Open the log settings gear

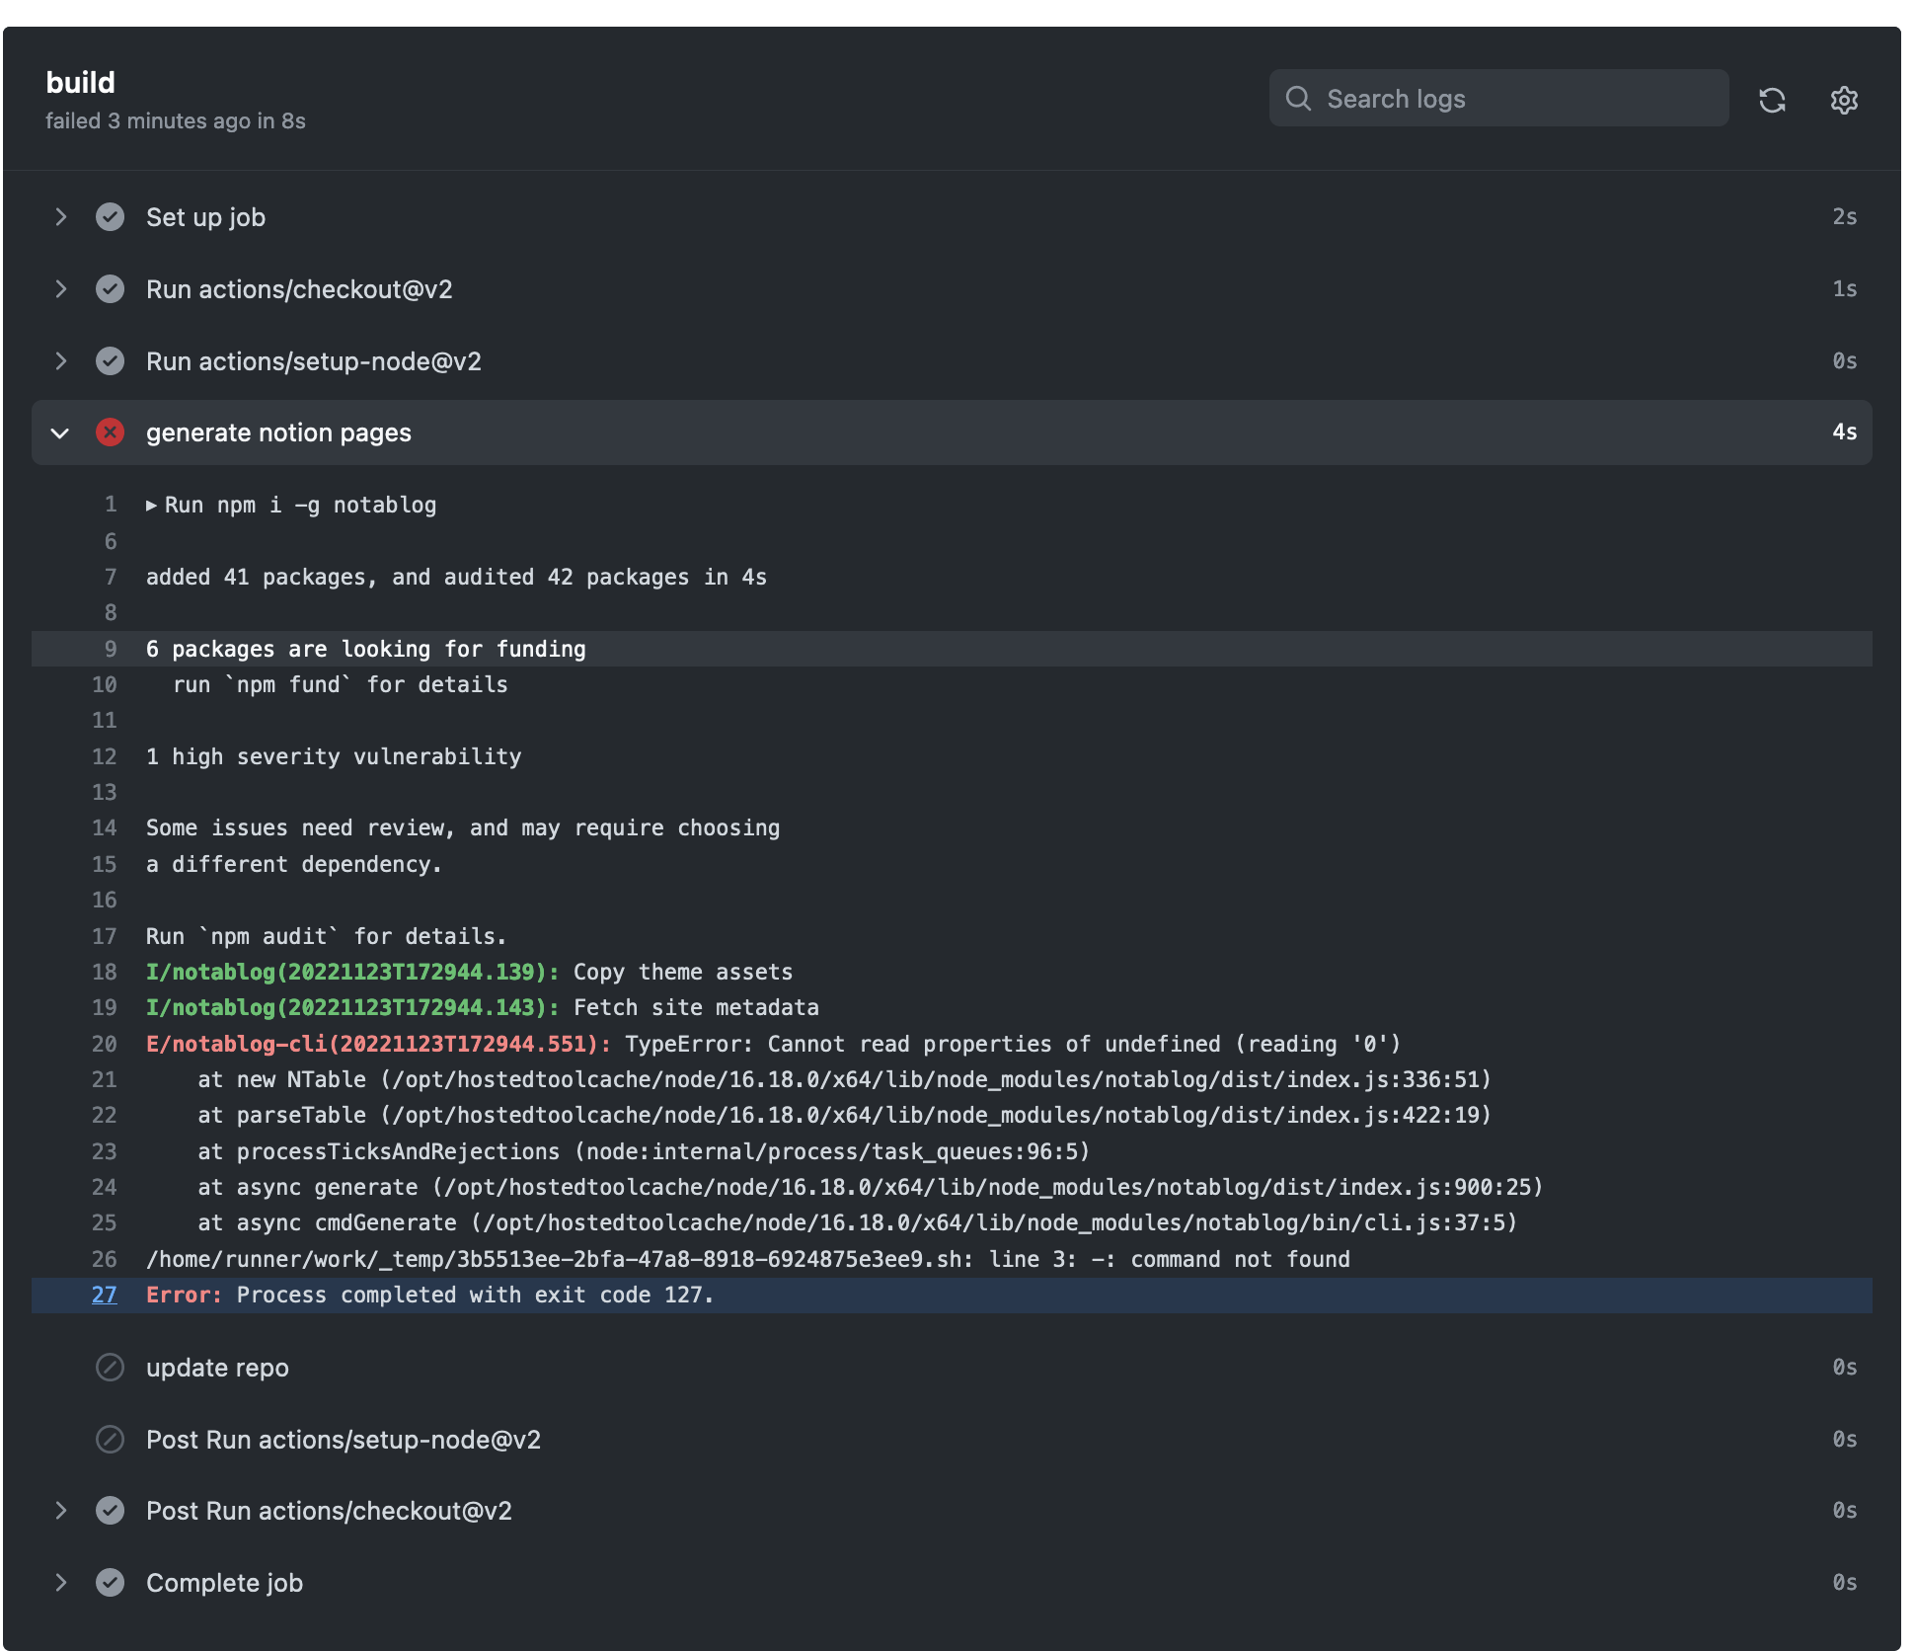tap(1844, 100)
